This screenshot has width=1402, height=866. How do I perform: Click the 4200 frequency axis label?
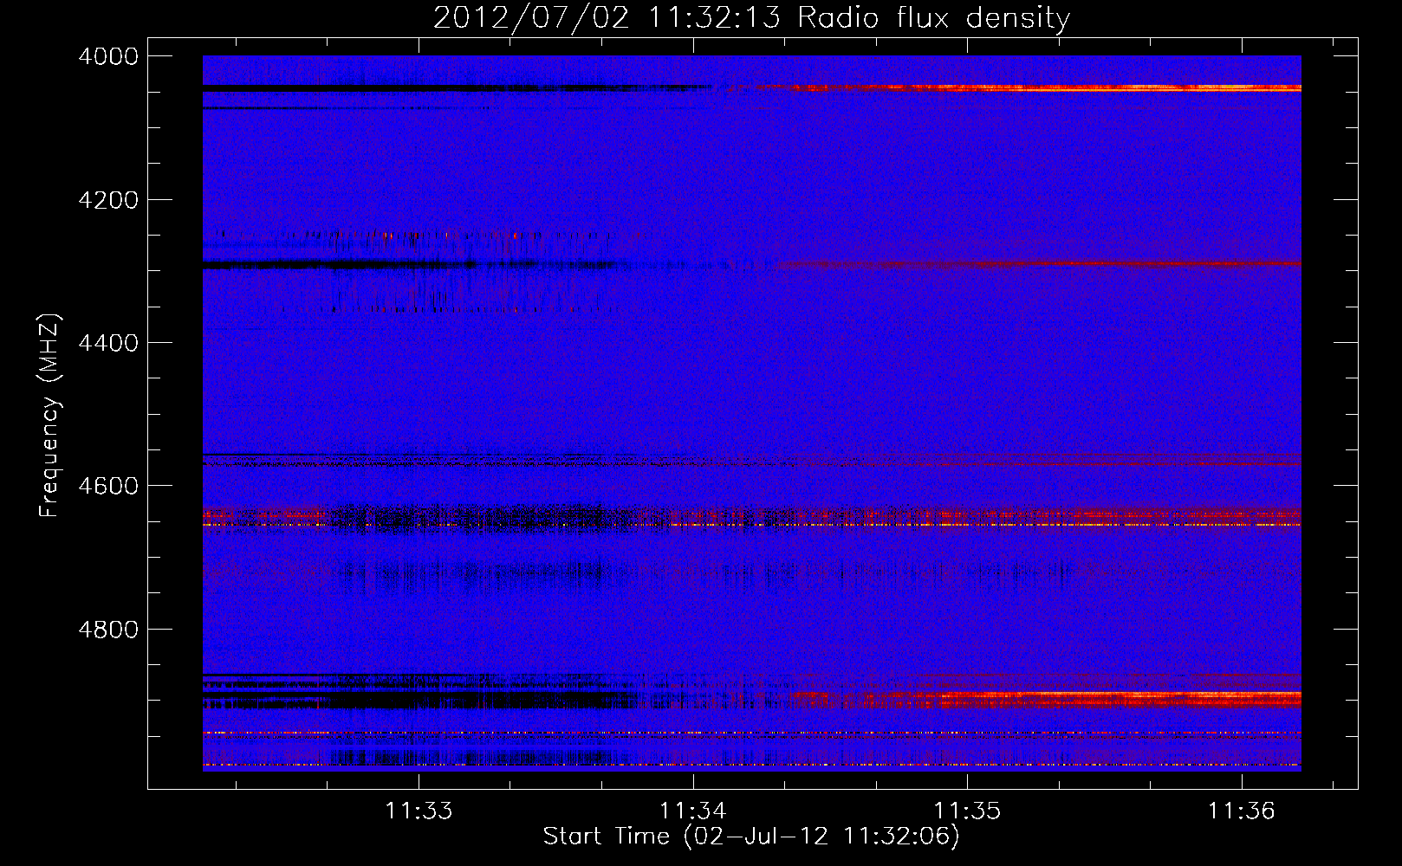tap(108, 200)
